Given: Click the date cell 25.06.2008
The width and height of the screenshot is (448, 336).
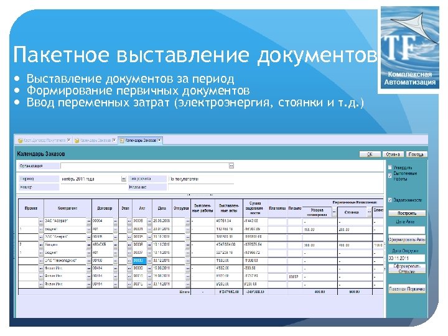Looking at the screenshot, I should click(162, 221).
